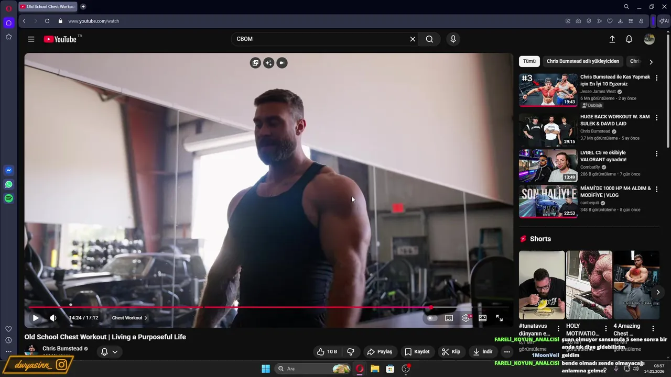Click the skip-forward icon above player
Screen dimensions: 671x377
coord(282,63)
